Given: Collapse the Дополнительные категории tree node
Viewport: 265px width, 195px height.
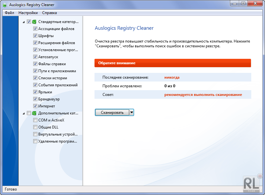Looking at the screenshot, I should (x=24, y=113).
